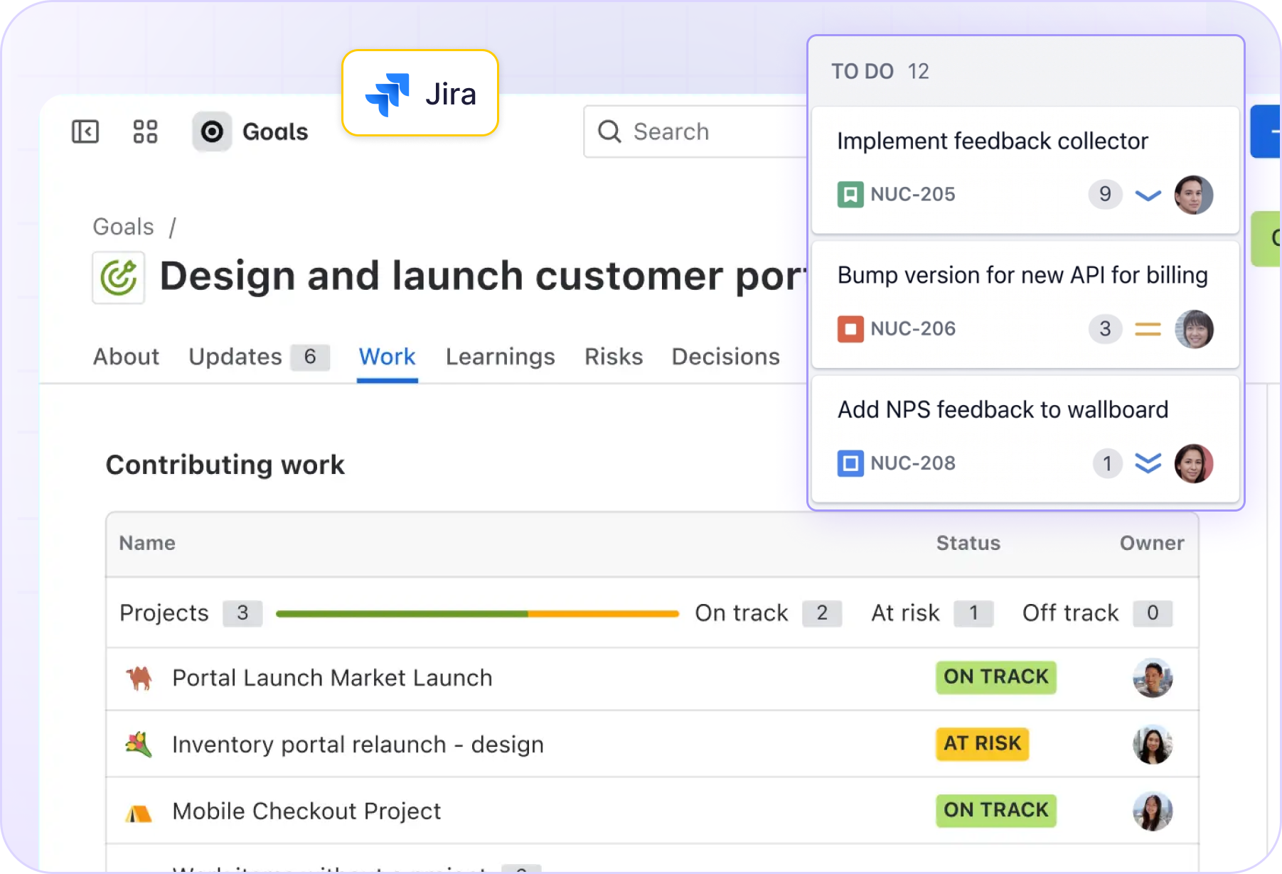Click the projects status progress bar

point(477,613)
